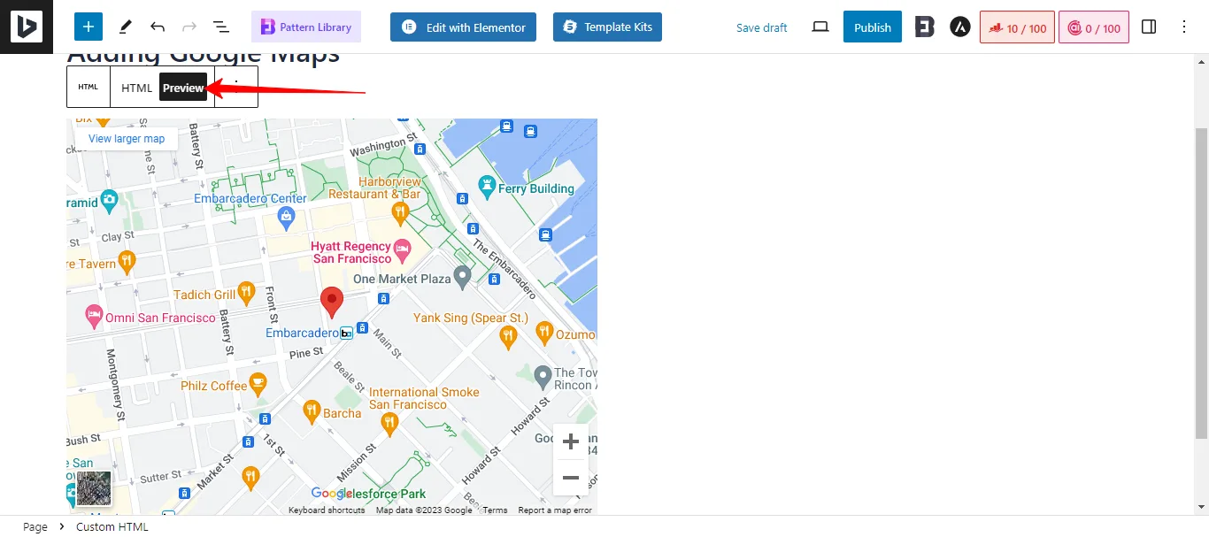Open Template Kits
Viewport: 1209px width, 537px height.
(607, 27)
